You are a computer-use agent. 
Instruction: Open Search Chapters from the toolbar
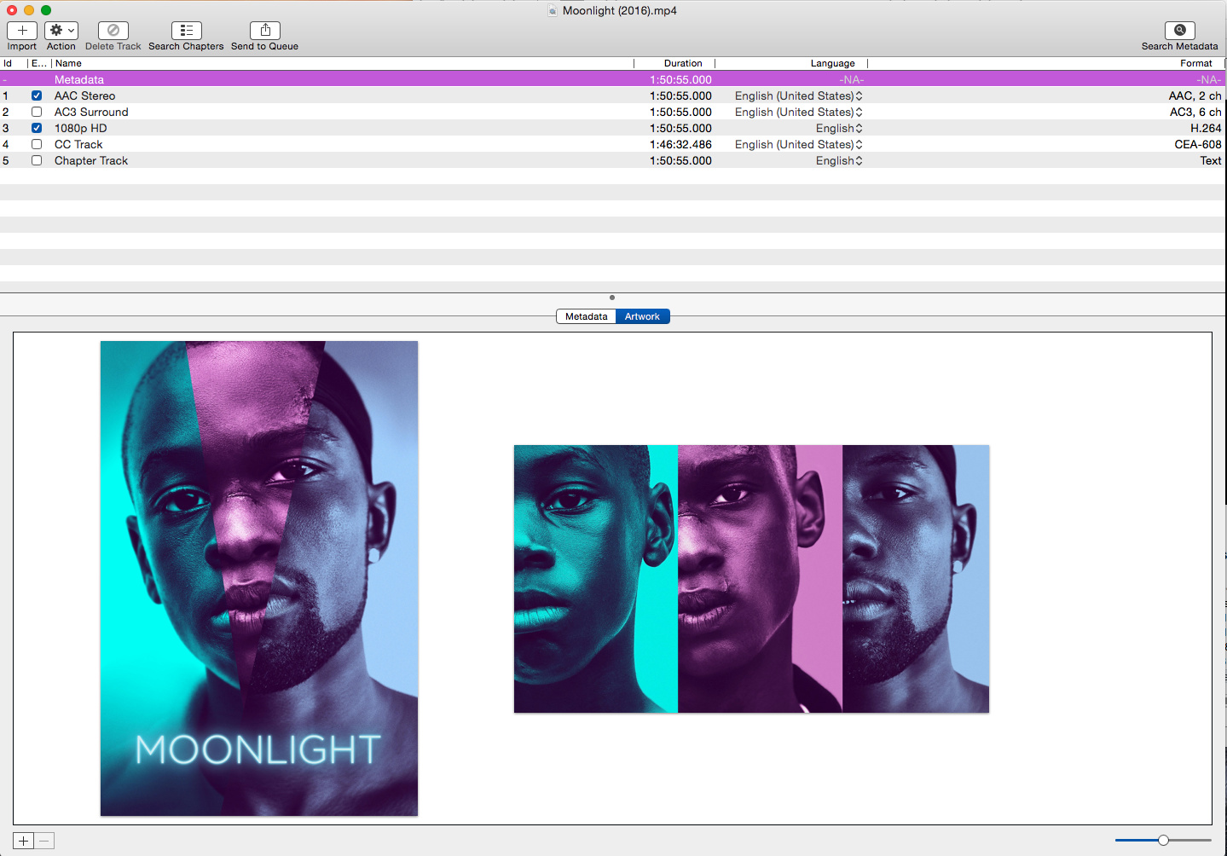pos(186,31)
